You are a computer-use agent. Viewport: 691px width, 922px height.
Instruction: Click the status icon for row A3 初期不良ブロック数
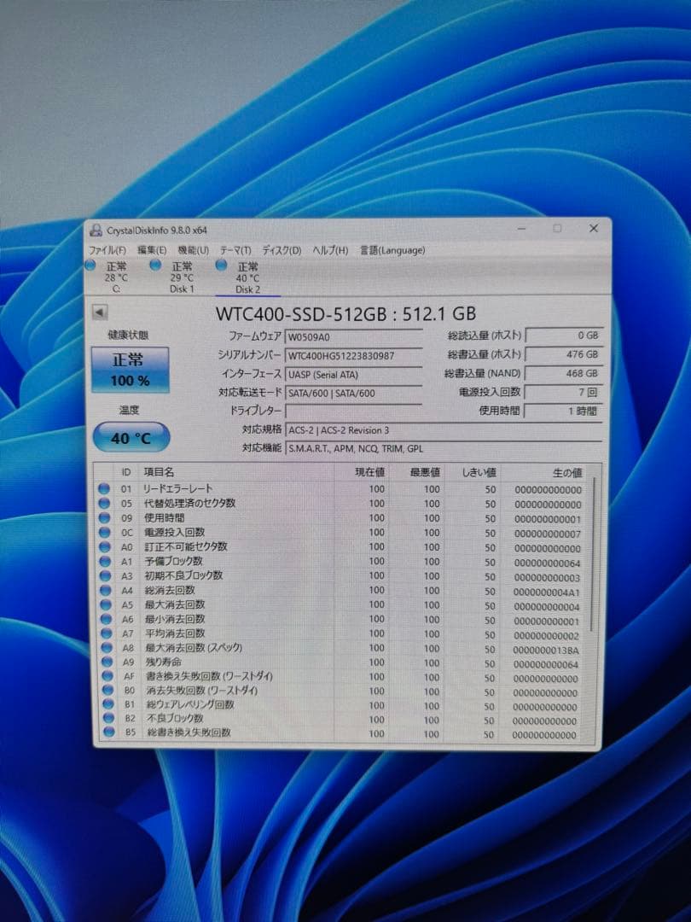coord(105,575)
